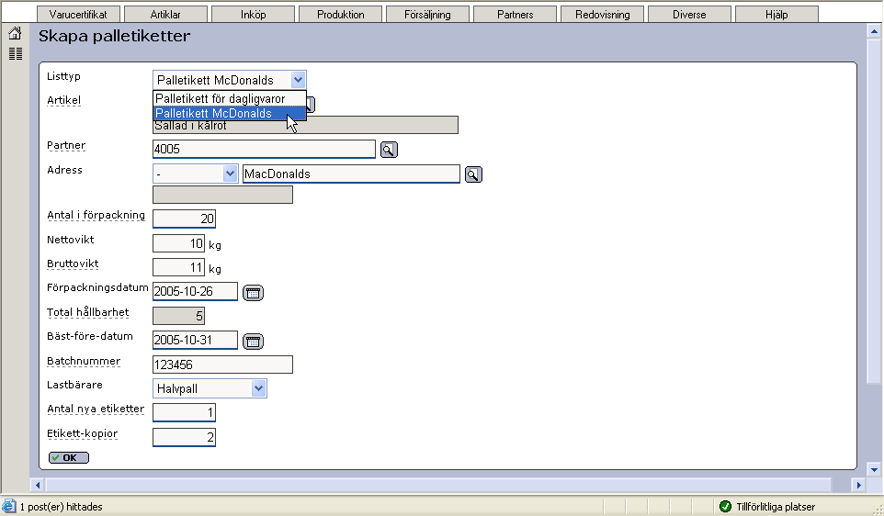The height and width of the screenshot is (516, 884).
Task: Go to the home page icon
Action: (x=16, y=34)
